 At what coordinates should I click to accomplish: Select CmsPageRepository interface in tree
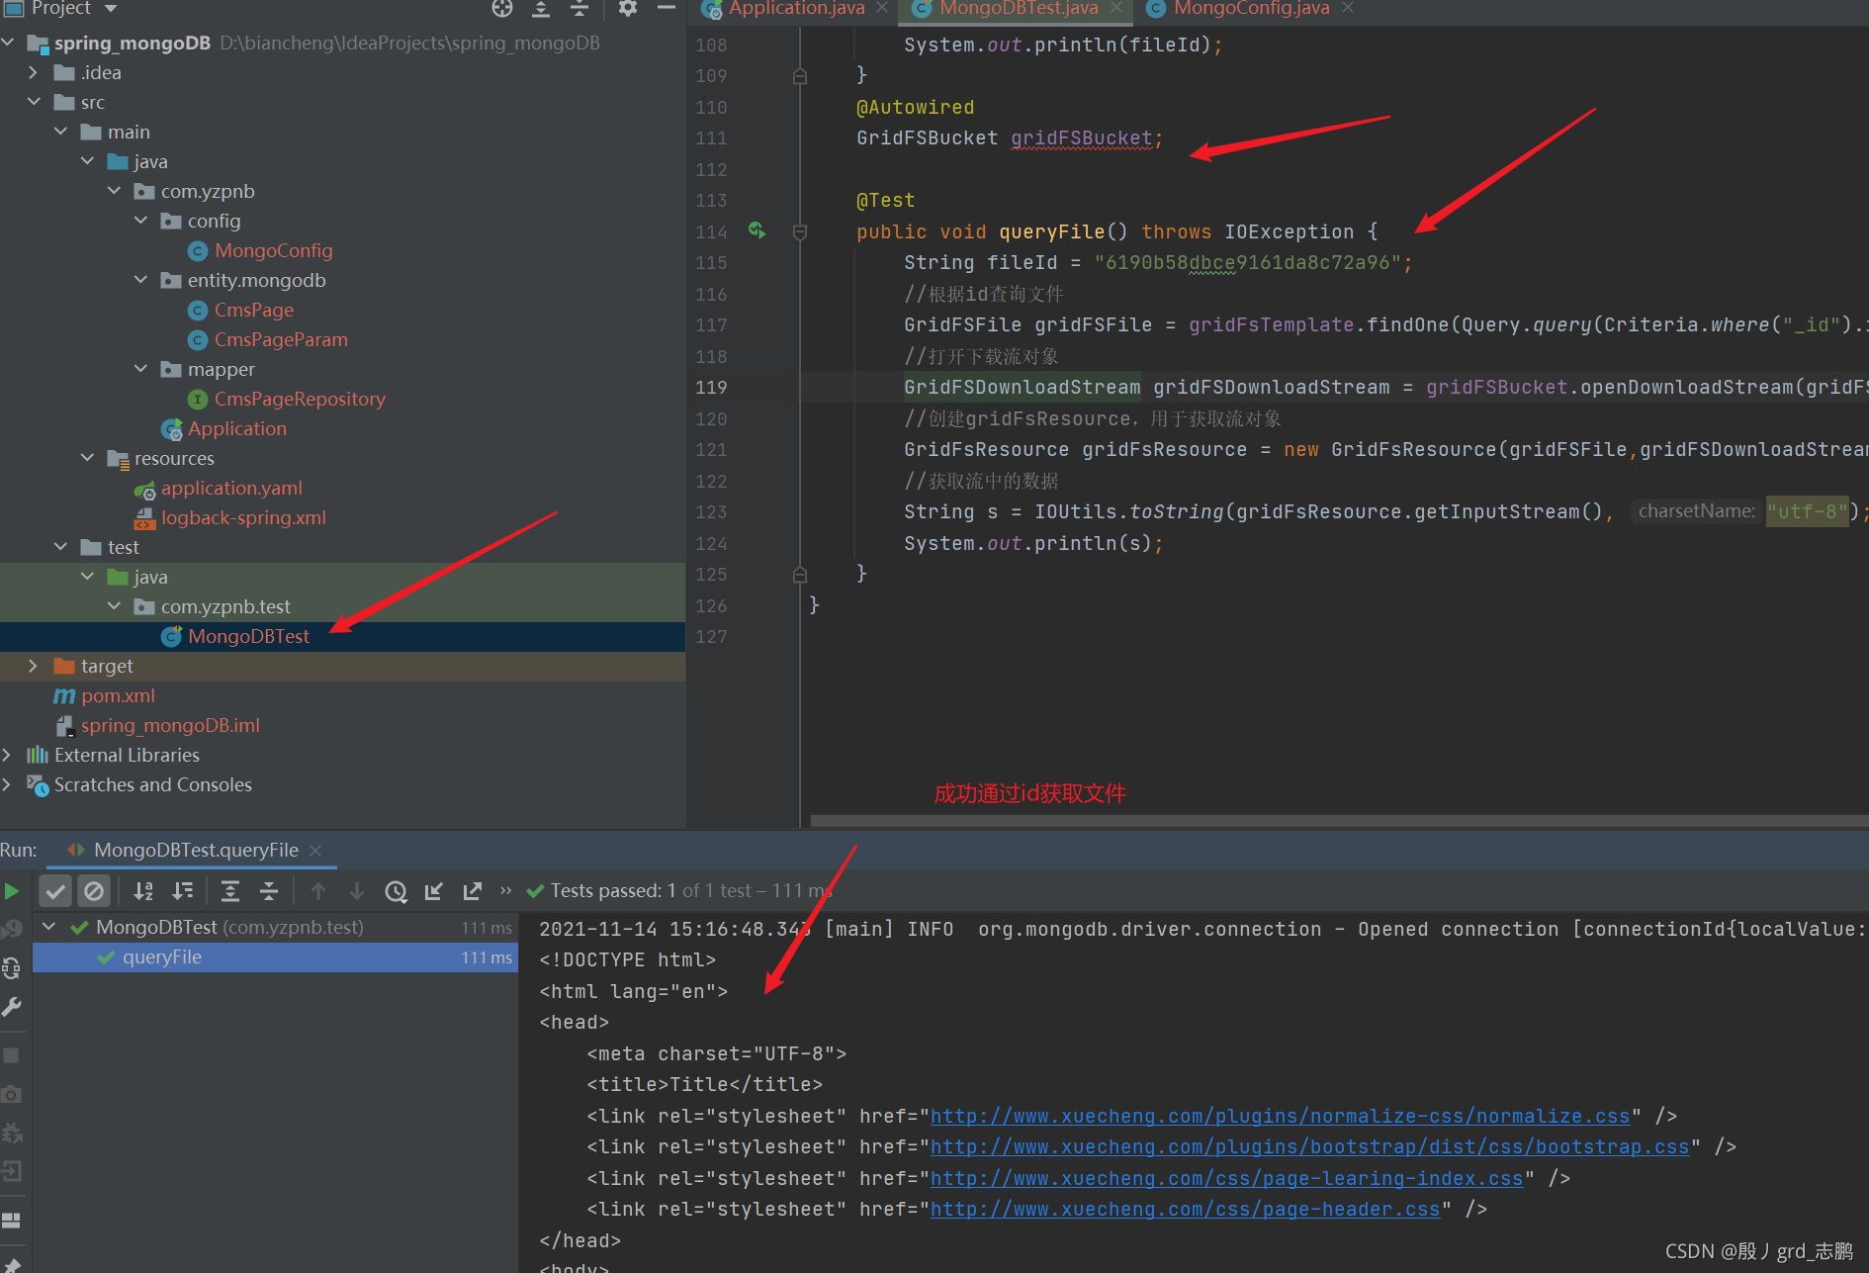(300, 399)
